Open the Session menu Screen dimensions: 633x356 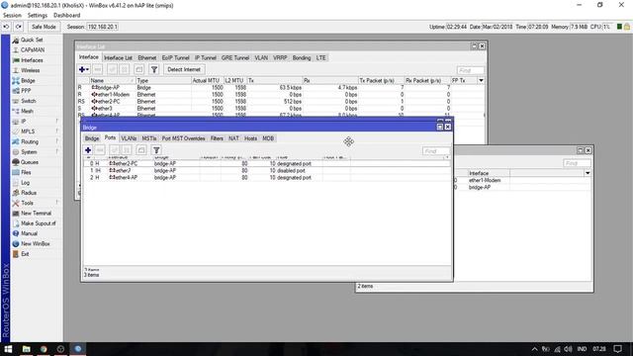point(12,16)
